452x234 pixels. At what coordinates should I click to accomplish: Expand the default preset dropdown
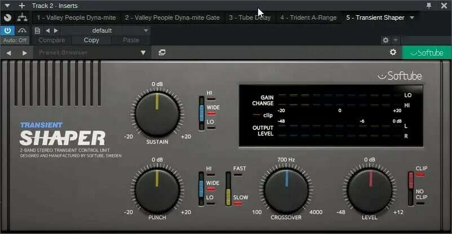146,30
